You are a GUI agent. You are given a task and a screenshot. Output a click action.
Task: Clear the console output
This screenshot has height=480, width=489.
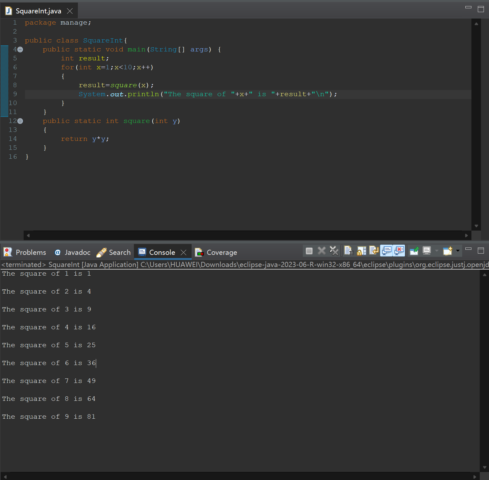(349, 251)
